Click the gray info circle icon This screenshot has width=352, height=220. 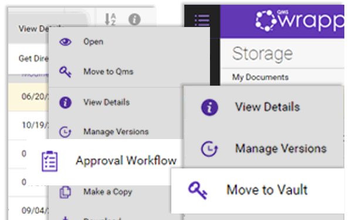point(134,19)
